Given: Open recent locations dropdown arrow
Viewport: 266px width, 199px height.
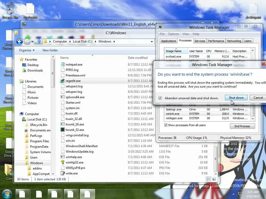Looking at the screenshot, I should point(32,41).
